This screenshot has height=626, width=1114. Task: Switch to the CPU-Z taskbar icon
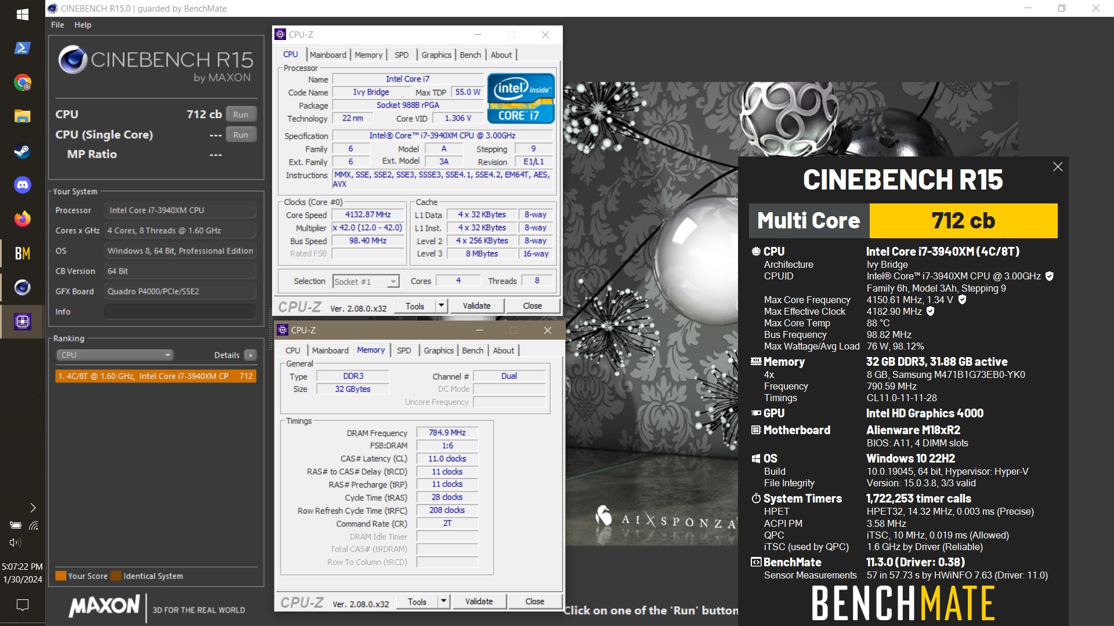coord(22,322)
